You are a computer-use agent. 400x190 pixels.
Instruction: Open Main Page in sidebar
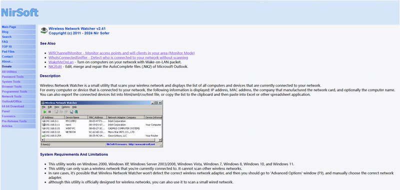pyautogui.click(x=9, y=27)
